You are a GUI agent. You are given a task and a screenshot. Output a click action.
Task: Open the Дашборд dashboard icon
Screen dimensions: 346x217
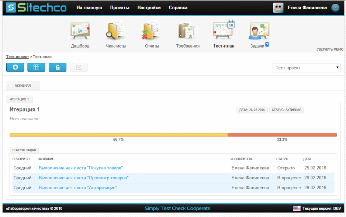(80, 31)
